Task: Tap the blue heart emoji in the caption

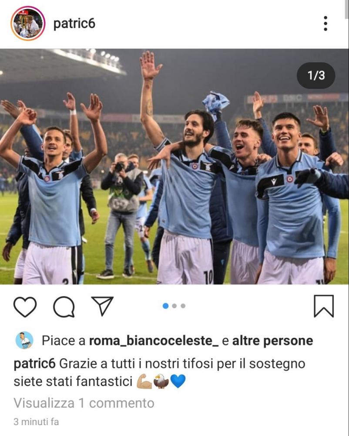Action: point(178,381)
